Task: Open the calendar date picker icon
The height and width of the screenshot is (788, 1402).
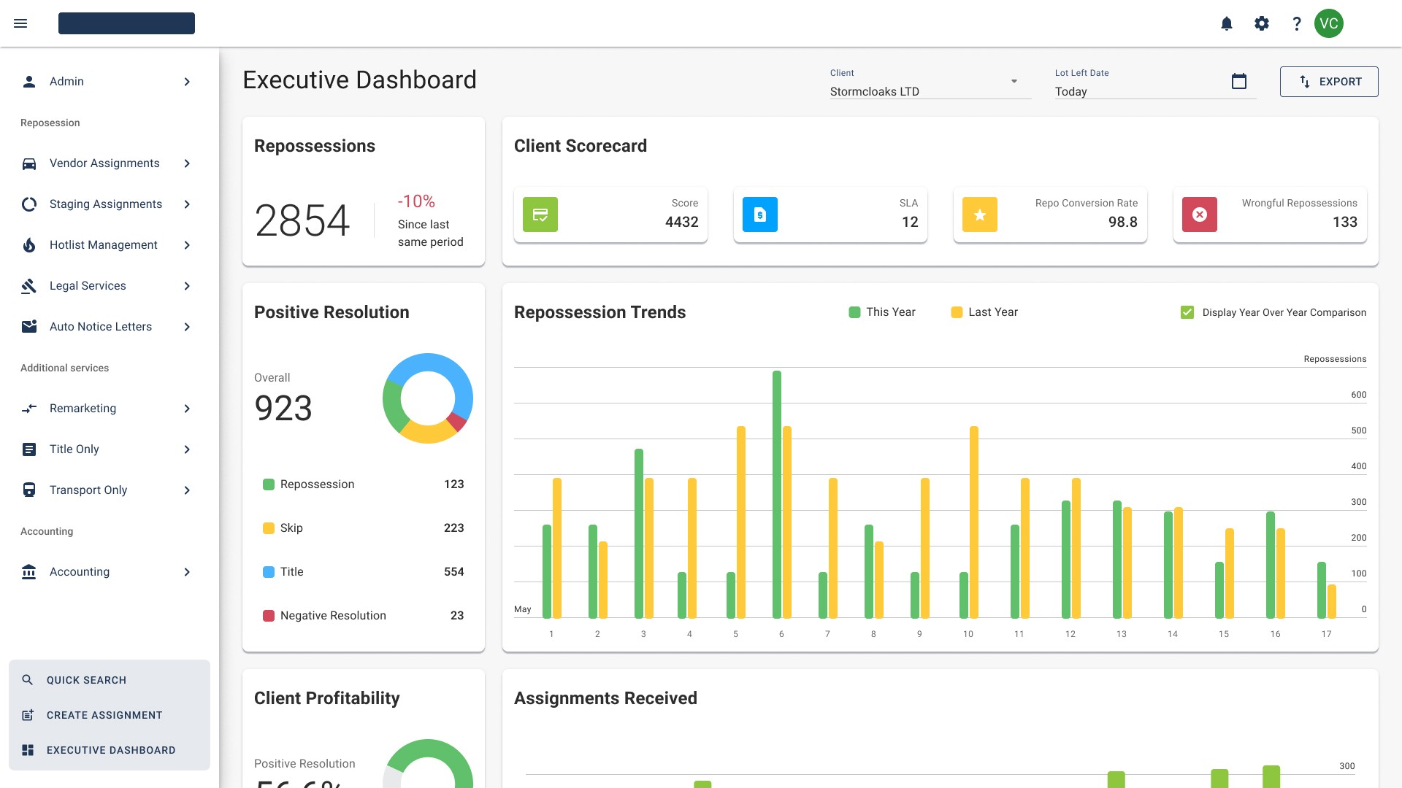Action: pos(1239,81)
